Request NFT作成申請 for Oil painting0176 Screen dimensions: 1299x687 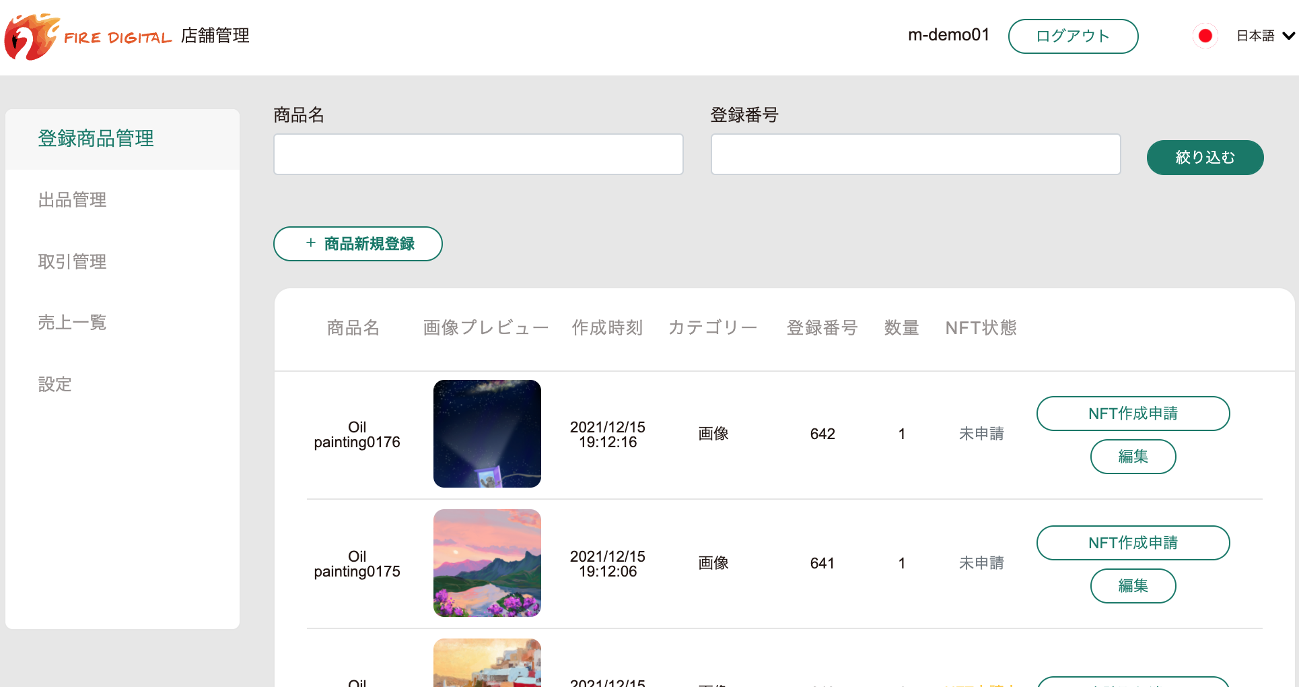point(1133,414)
